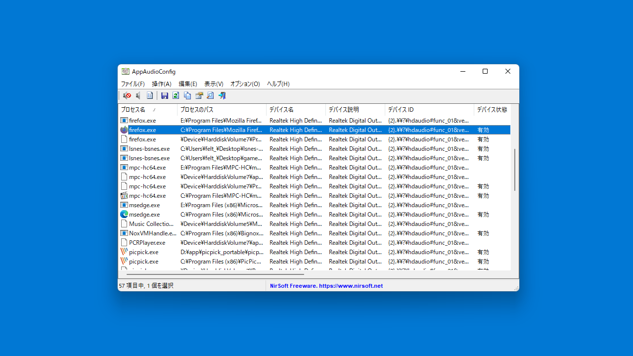Click the Find magnifier toolbar icon
633x356 pixels.
210,95
